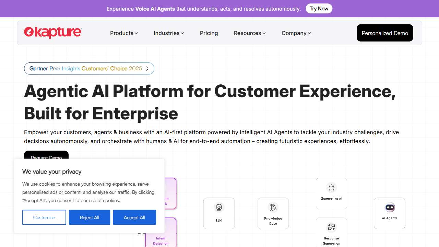439x247 pixels.
Task: Select the Response Generation icon
Action: click(331, 227)
